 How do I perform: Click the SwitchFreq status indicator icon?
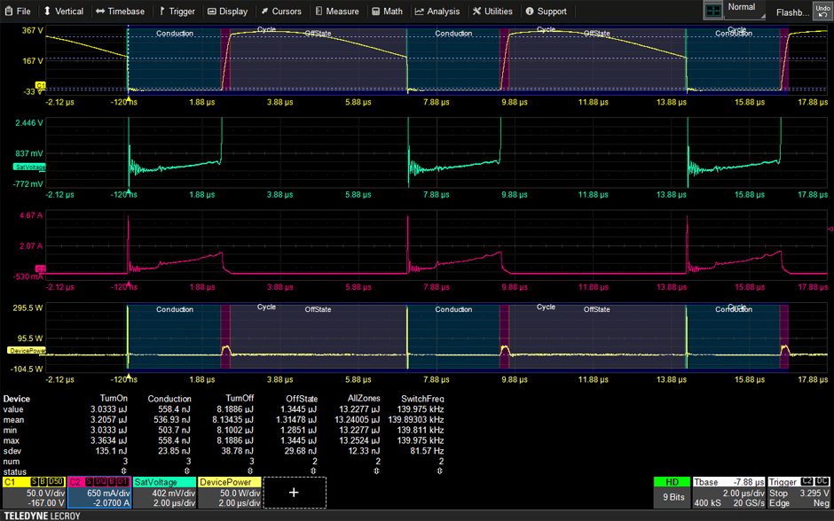tap(439, 471)
